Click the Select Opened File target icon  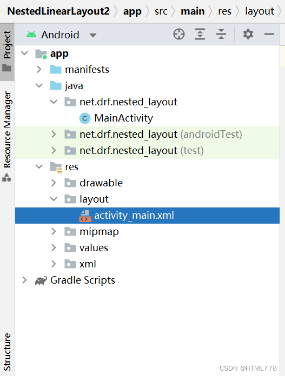179,34
